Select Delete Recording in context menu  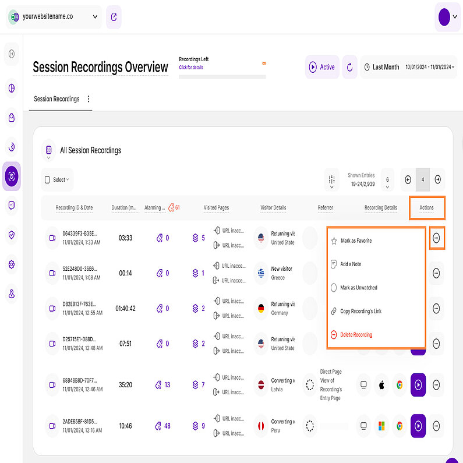tap(356, 335)
